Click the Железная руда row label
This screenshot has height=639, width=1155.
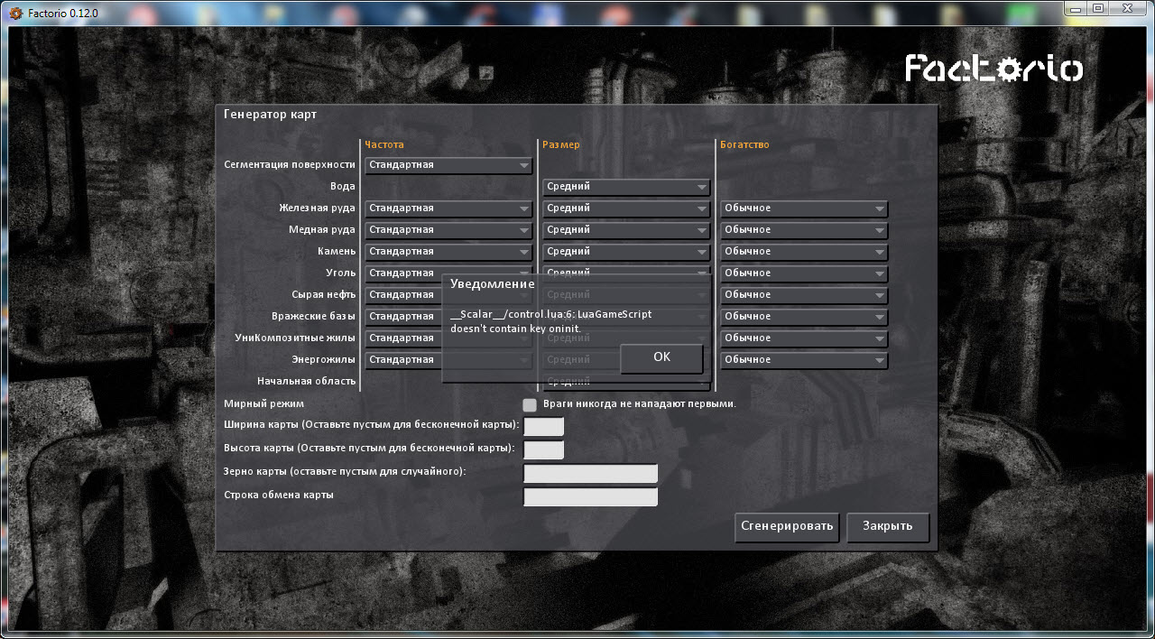(x=317, y=208)
